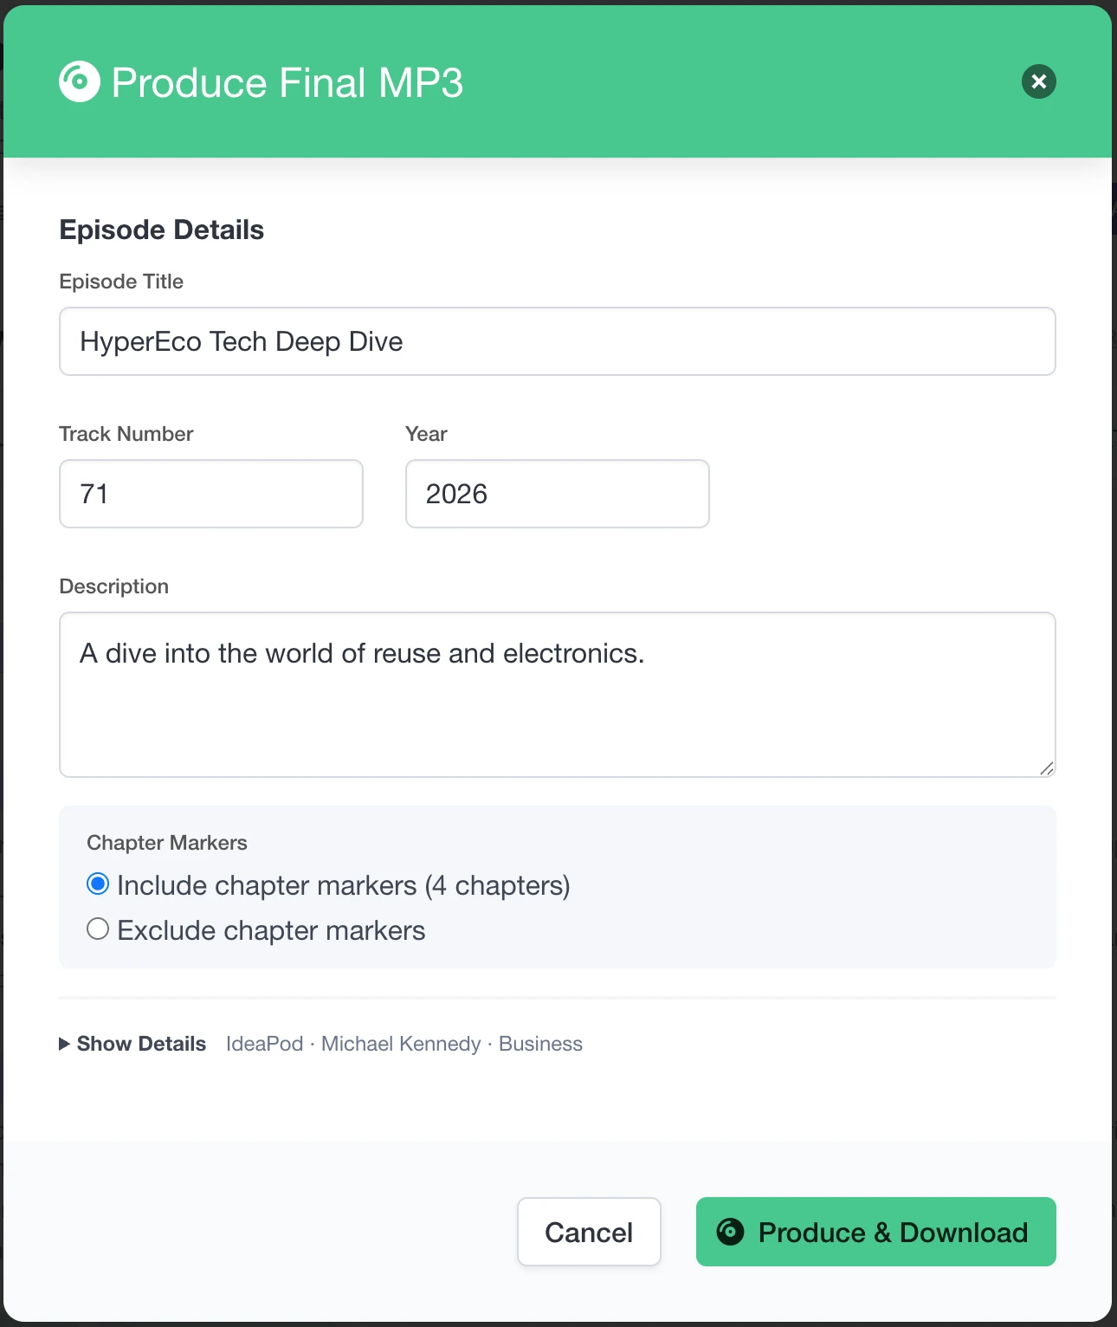Focus the Episode Title input field
This screenshot has width=1117, height=1327.
[x=557, y=341]
